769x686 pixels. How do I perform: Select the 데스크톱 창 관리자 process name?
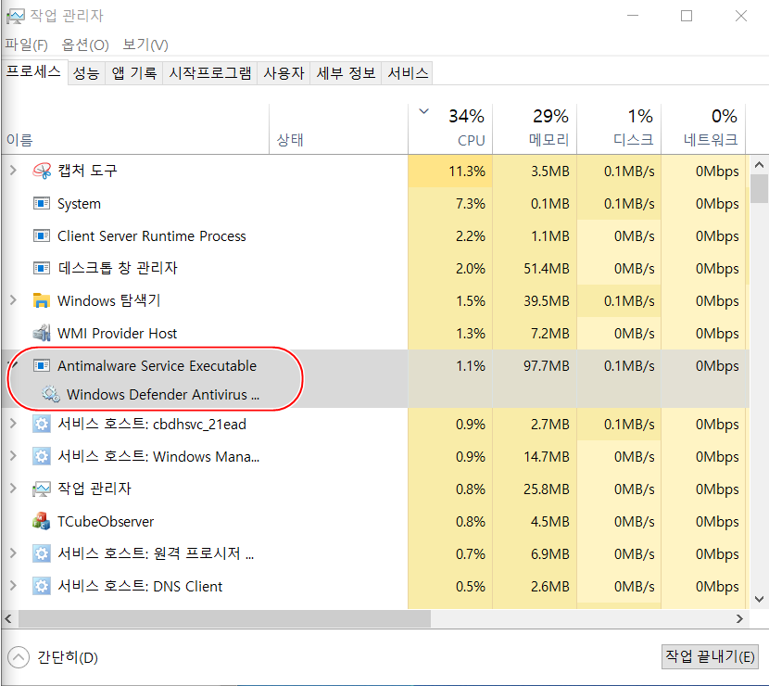tap(118, 268)
